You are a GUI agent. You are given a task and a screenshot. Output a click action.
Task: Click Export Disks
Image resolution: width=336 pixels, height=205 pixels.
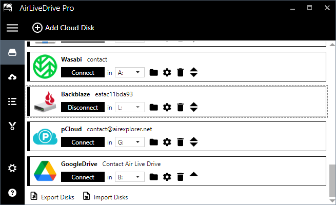[52, 197]
